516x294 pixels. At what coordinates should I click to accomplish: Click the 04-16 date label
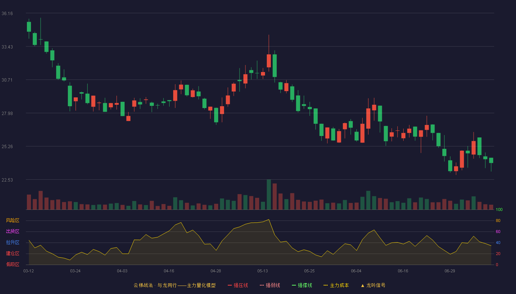pyautogui.click(x=169, y=271)
